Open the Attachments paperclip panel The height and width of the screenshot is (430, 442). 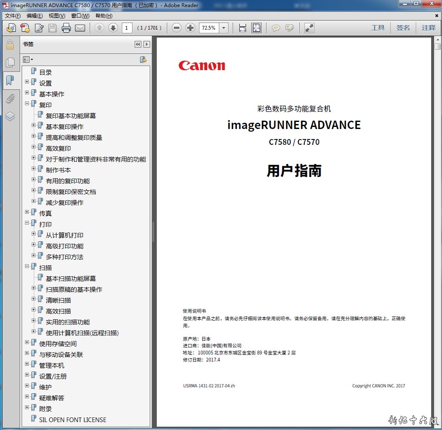(x=10, y=99)
